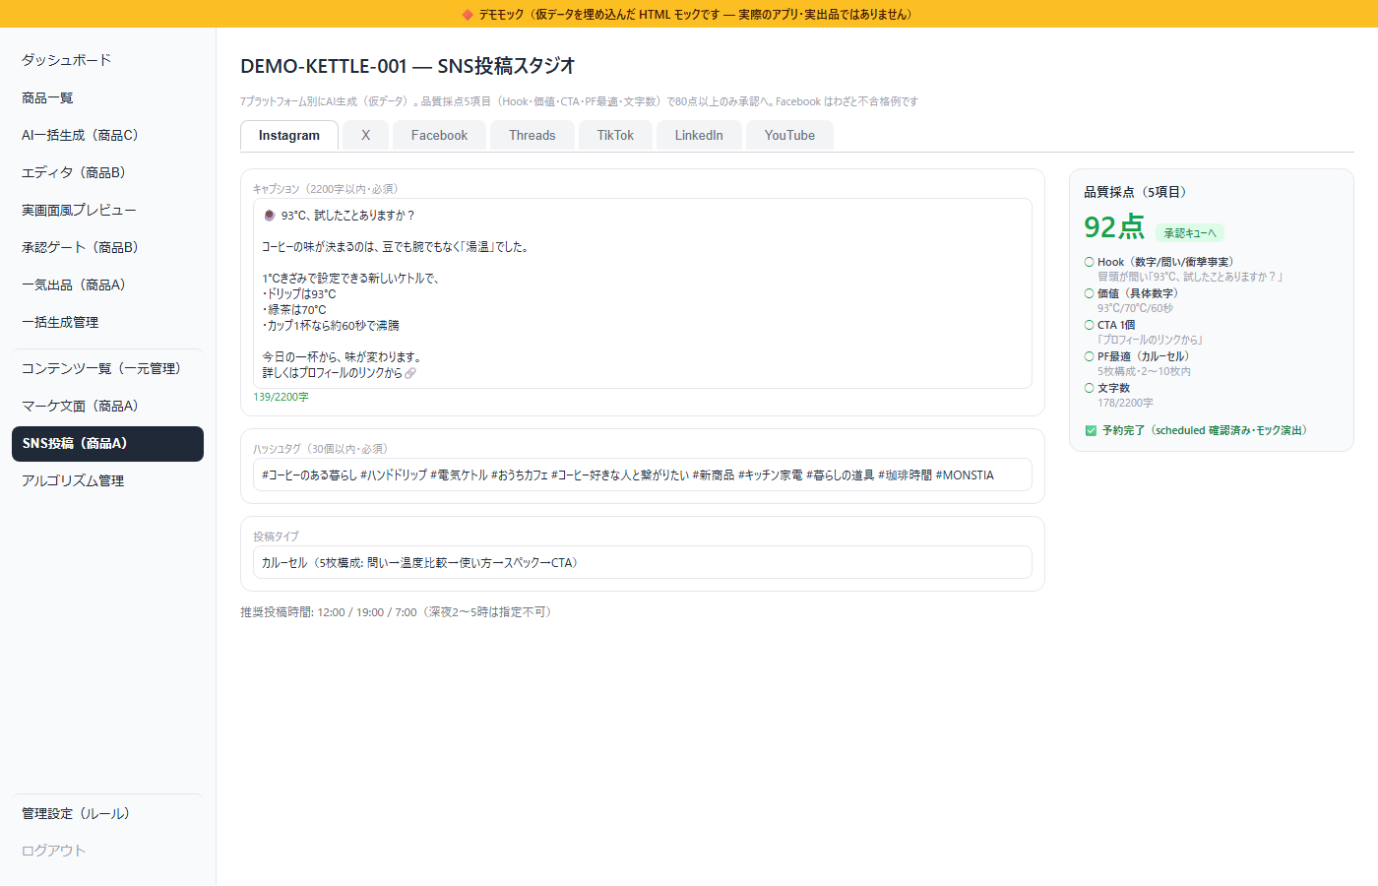Viewport: 1378px width, 886px height.
Task: Go to 商品一覧 in the sidebar
Action: coord(107,97)
